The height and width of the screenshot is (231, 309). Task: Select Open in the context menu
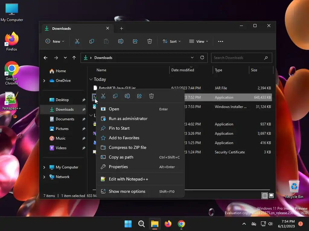click(x=140, y=109)
